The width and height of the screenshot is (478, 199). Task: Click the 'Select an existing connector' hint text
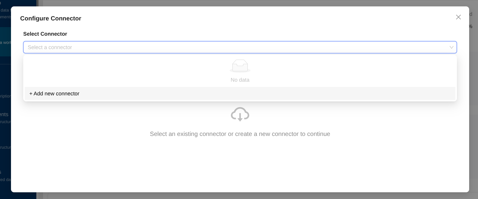pos(240,134)
